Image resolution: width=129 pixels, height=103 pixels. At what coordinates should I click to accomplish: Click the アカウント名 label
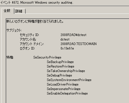pos(28,39)
